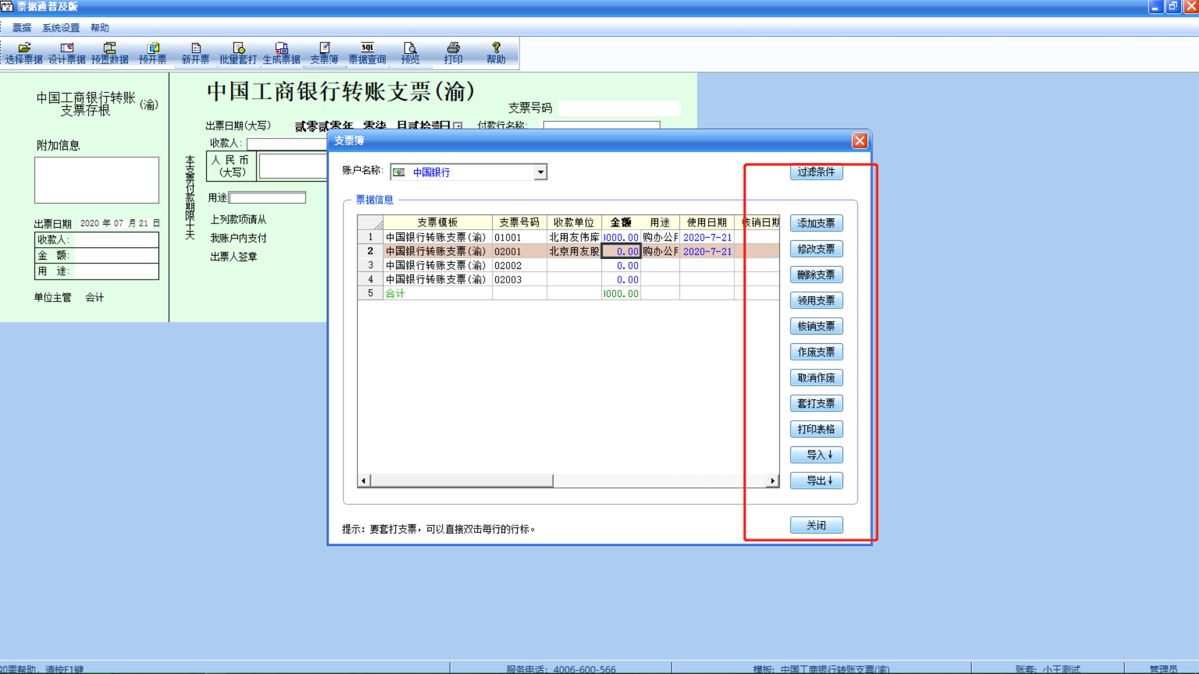Click the horizontal scrollbar left arrow

364,481
